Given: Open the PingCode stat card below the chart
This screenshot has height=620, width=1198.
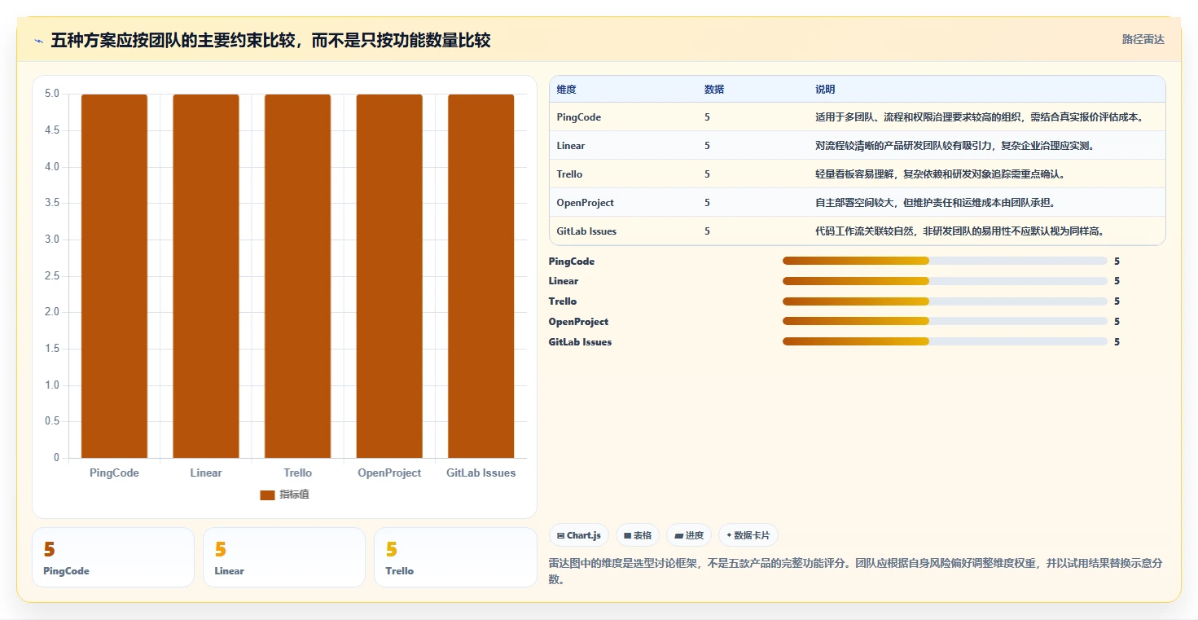Looking at the screenshot, I should point(113,557).
